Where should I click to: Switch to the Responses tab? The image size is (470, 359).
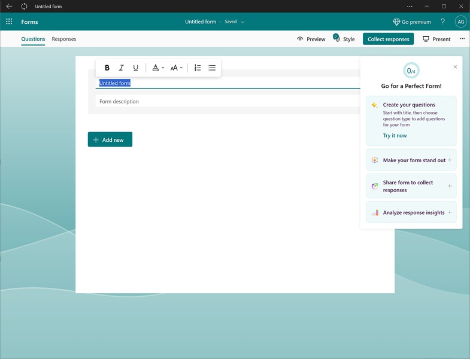point(64,39)
